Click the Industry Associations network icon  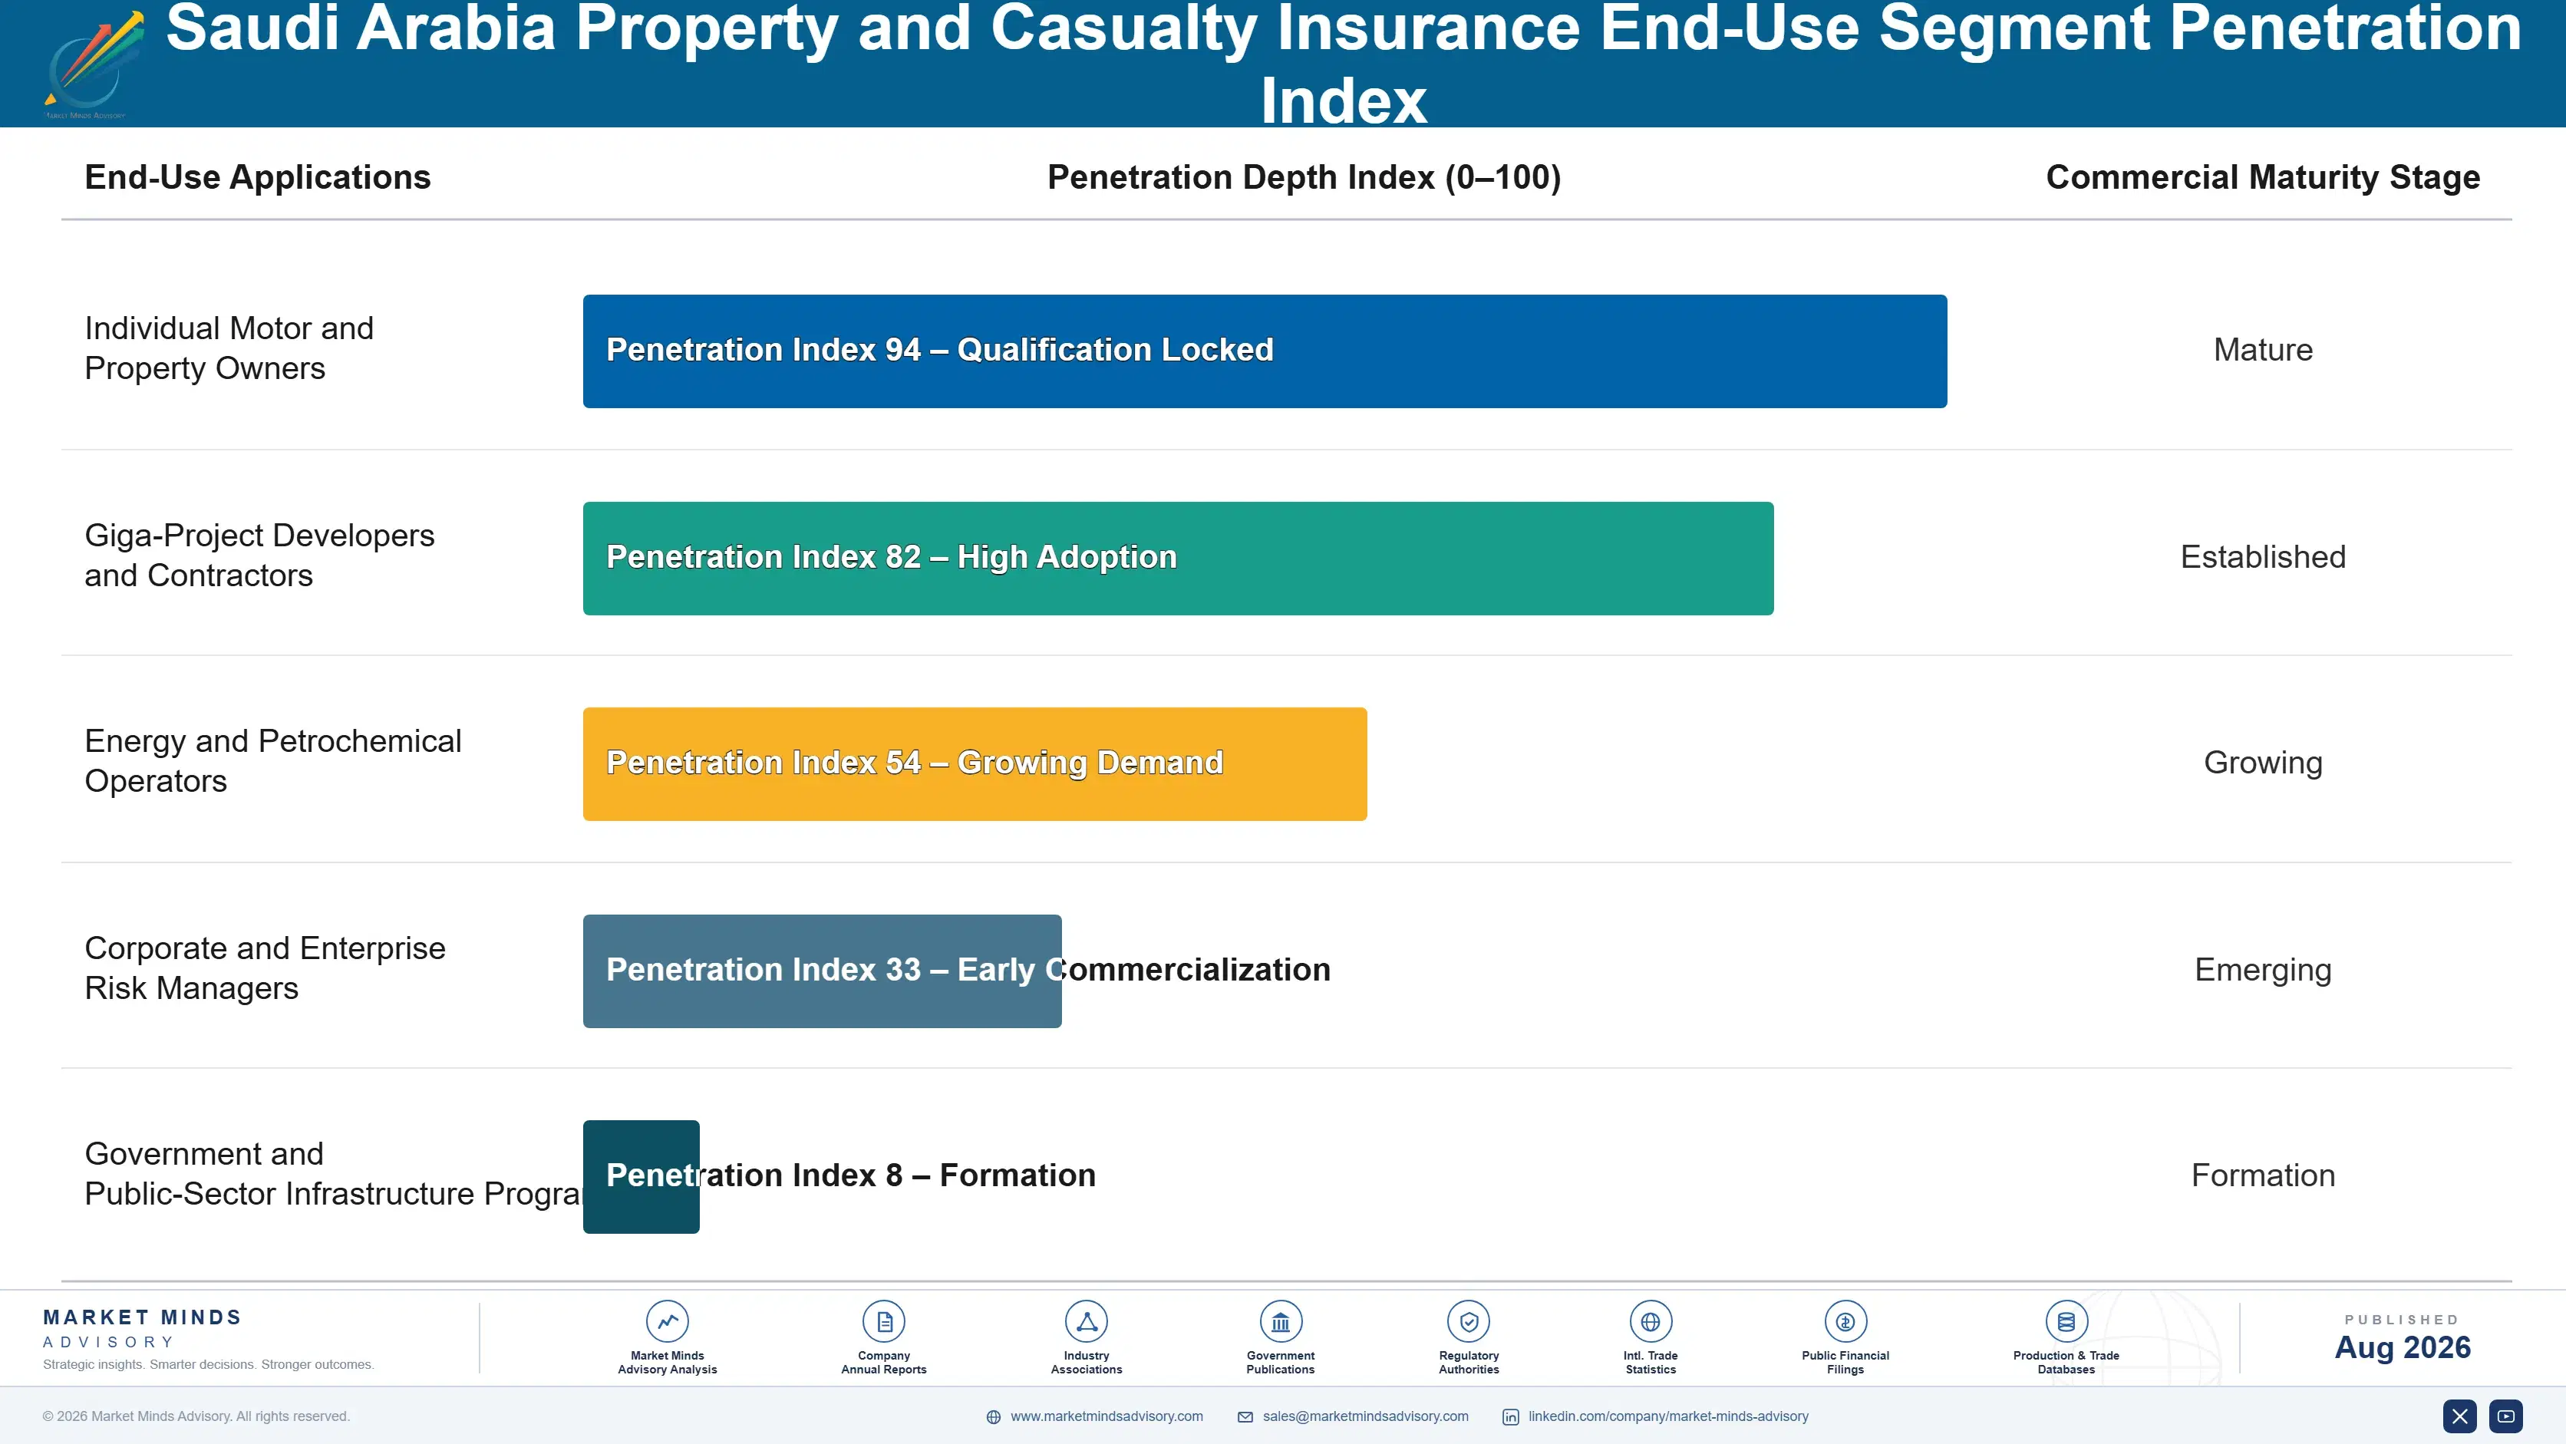click(1086, 1321)
